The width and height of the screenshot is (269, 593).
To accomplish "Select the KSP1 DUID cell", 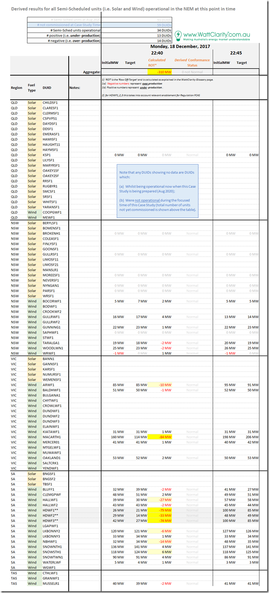I will tap(47, 155).
